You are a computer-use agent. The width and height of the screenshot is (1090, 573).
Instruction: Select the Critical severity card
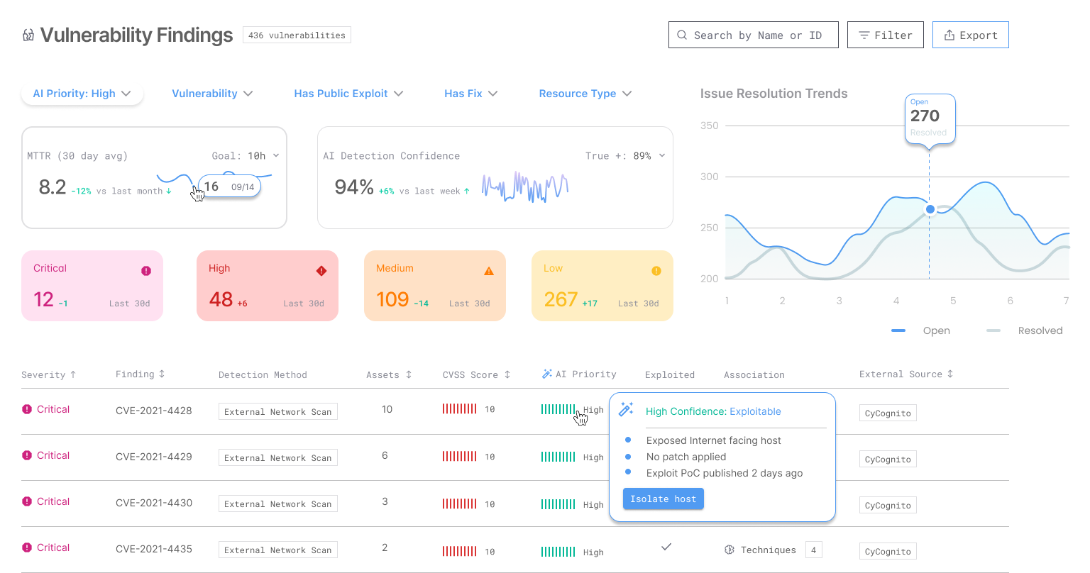click(92, 286)
